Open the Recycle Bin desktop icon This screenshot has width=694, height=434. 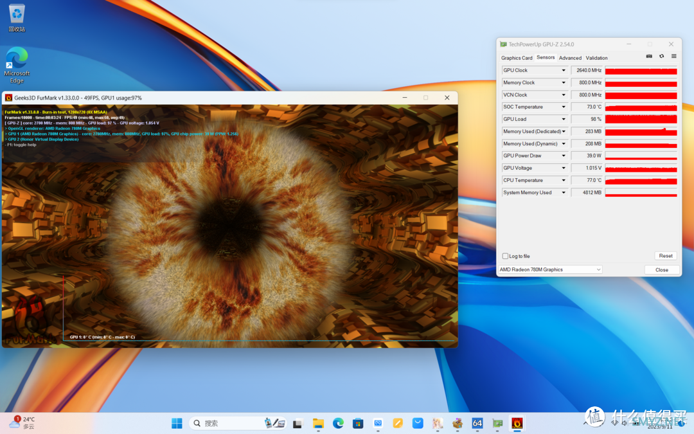coord(17,18)
